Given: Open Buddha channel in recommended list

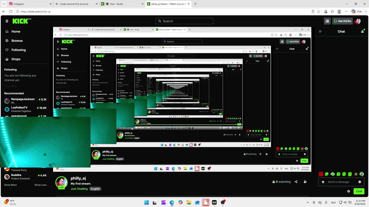Looking at the screenshot, I should 25,177.
